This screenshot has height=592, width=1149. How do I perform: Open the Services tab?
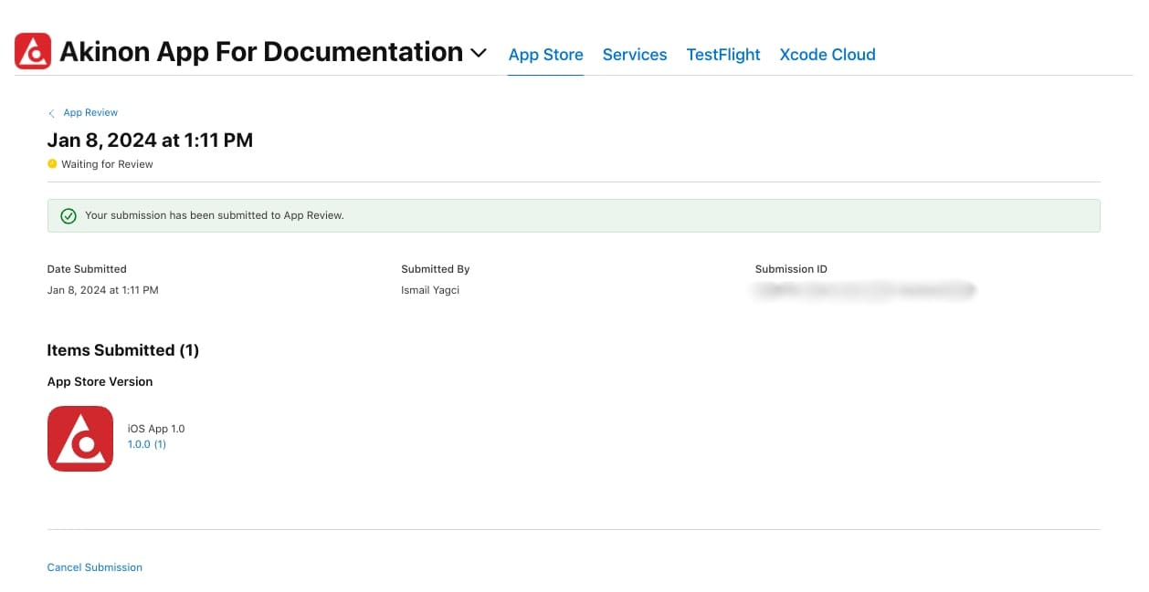[635, 55]
